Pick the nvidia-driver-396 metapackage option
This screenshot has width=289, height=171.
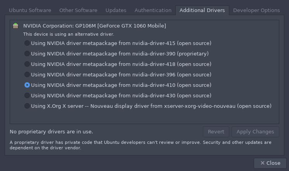(27, 74)
